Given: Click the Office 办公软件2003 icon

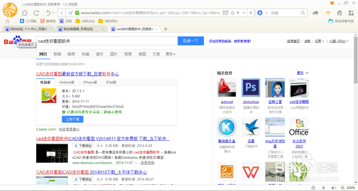Looking at the screenshot, I should [x=299, y=127].
